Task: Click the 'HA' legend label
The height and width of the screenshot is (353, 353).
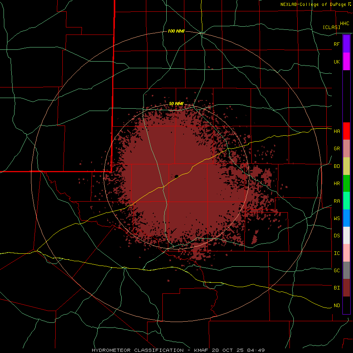Action: pyautogui.click(x=337, y=131)
